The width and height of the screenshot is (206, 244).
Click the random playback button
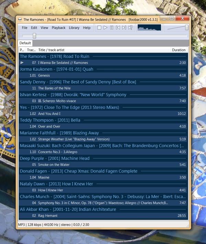[130, 28]
